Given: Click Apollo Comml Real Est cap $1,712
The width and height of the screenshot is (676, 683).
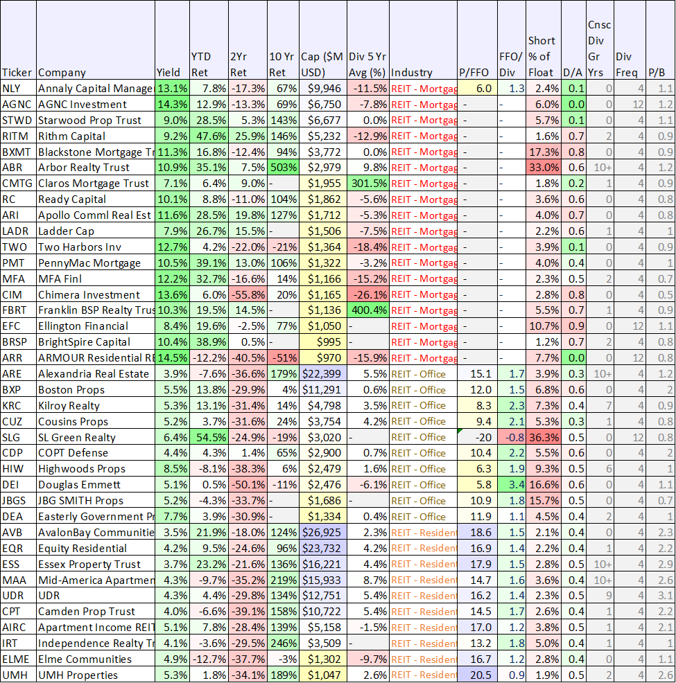Looking at the screenshot, I should click(323, 215).
